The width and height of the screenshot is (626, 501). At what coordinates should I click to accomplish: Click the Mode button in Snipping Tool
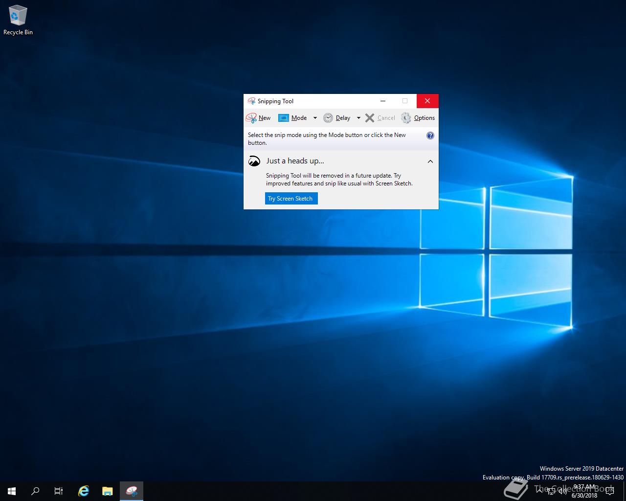click(x=292, y=118)
